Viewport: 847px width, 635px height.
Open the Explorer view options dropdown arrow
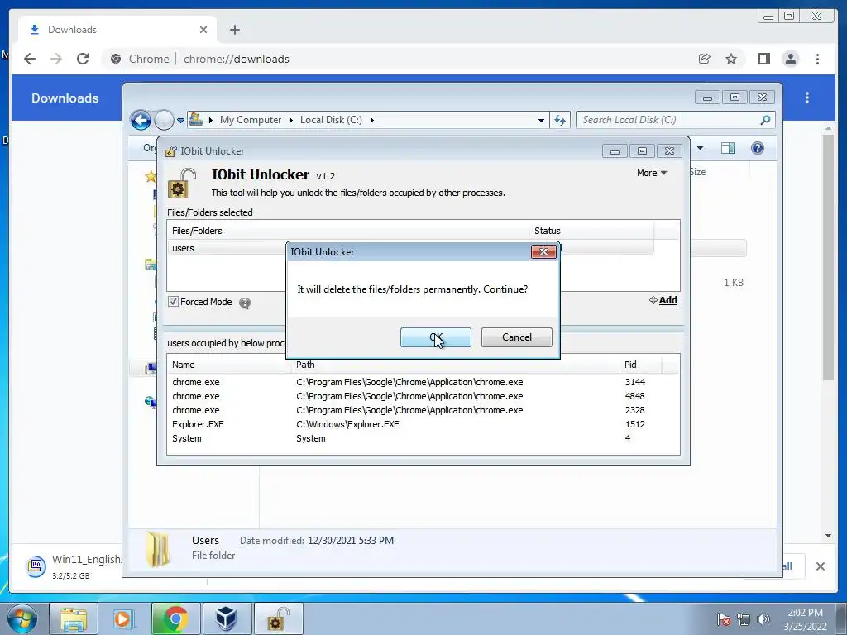pos(700,148)
